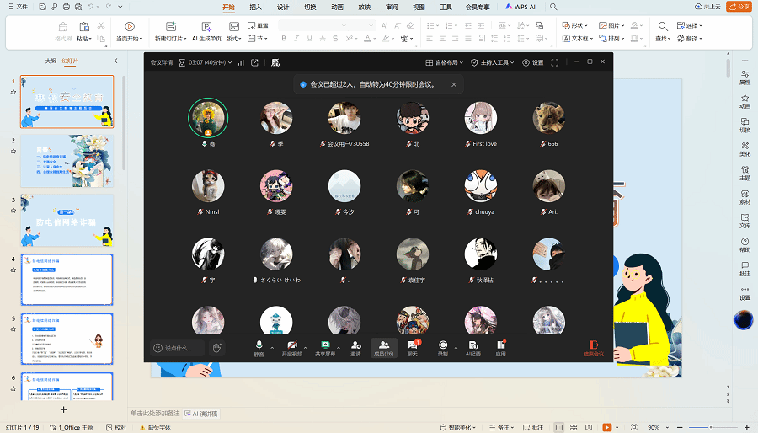Start recording with the 录制 icon
The image size is (758, 433).
[443, 347]
